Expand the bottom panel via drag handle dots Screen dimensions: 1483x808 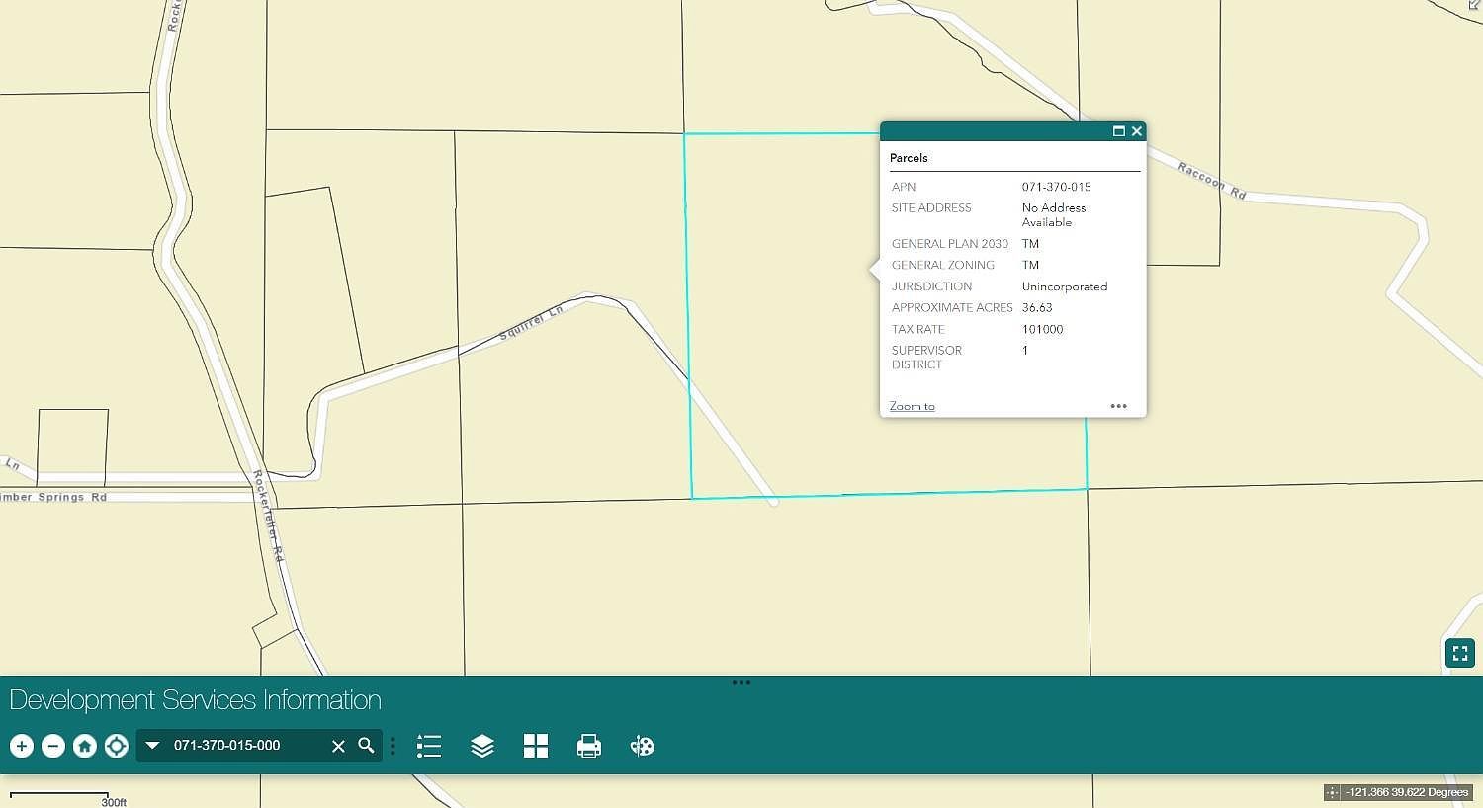[741, 682]
